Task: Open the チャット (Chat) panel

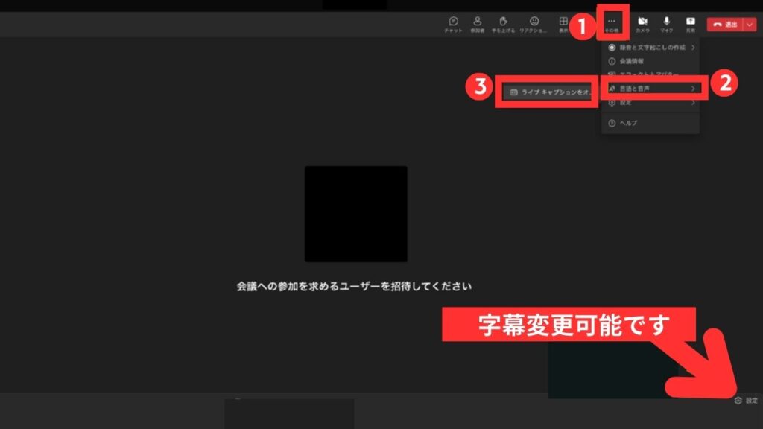Action: pyautogui.click(x=453, y=22)
